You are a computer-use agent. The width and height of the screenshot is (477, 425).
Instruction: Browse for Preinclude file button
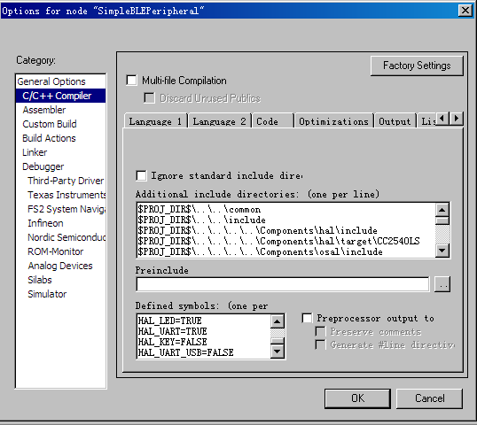[442, 284]
